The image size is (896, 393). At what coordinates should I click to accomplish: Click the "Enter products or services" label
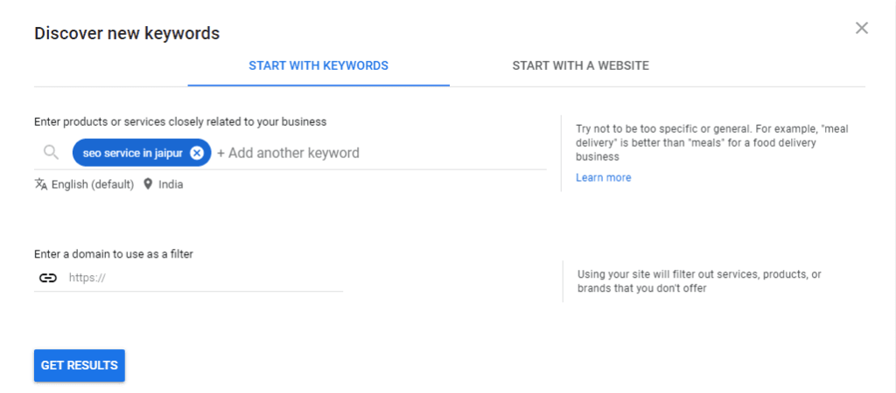pyautogui.click(x=180, y=122)
